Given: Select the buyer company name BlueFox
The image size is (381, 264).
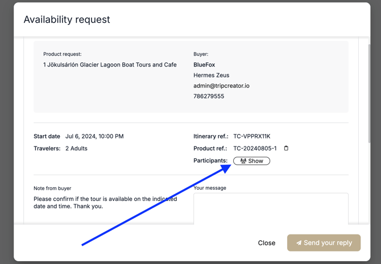Looking at the screenshot, I should point(204,65).
